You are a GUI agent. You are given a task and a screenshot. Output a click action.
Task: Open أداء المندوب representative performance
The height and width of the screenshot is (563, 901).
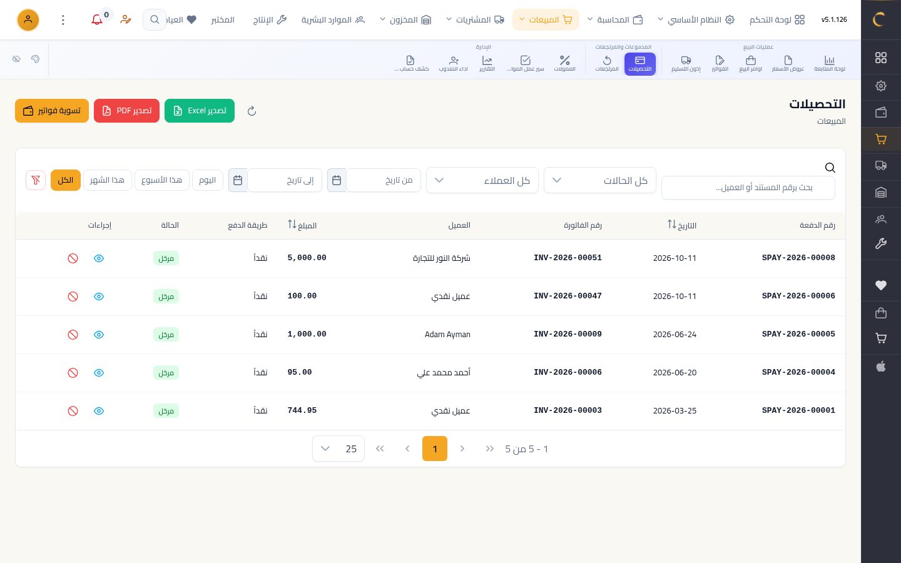(454, 64)
